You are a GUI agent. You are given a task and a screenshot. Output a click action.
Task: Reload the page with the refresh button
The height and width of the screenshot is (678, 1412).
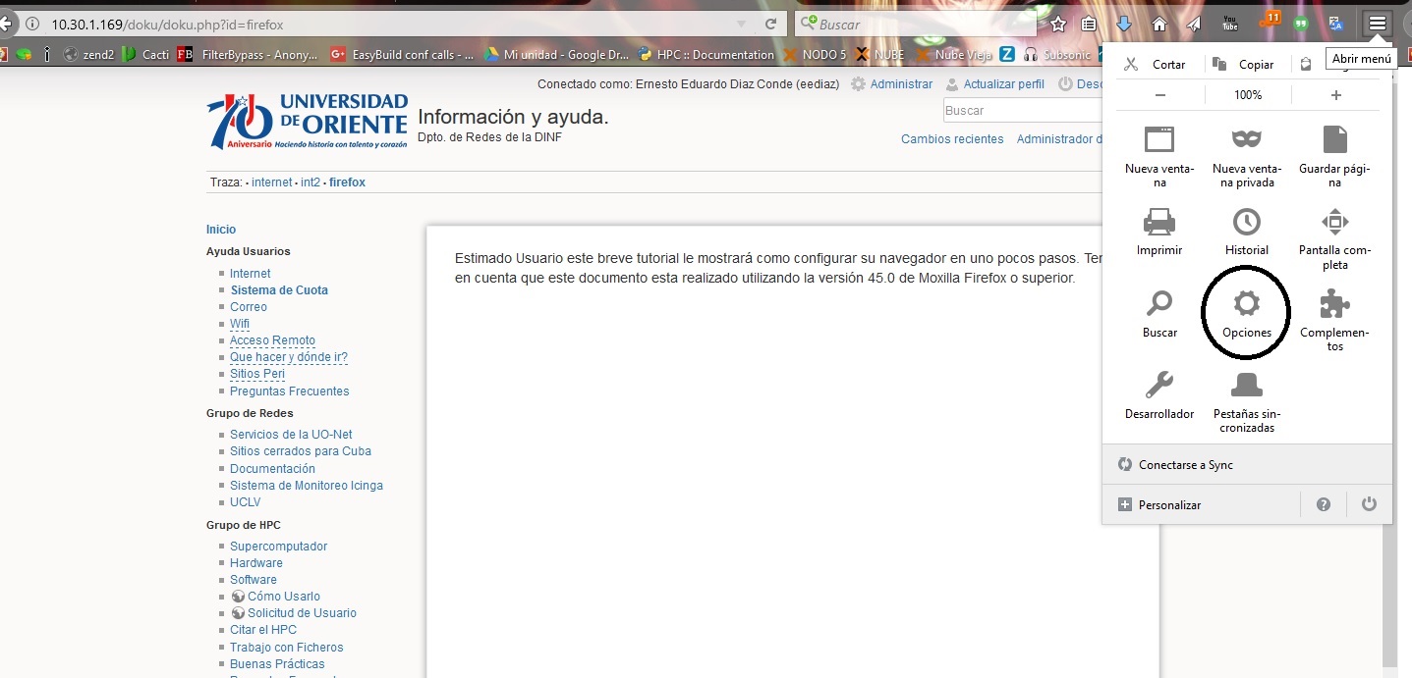tap(771, 24)
